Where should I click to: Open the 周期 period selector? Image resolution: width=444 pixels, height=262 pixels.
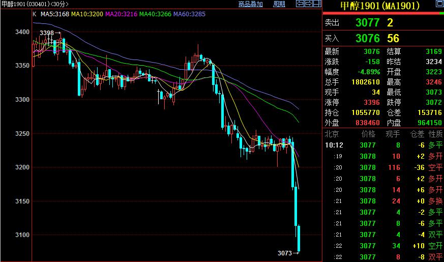[x=279, y=4]
